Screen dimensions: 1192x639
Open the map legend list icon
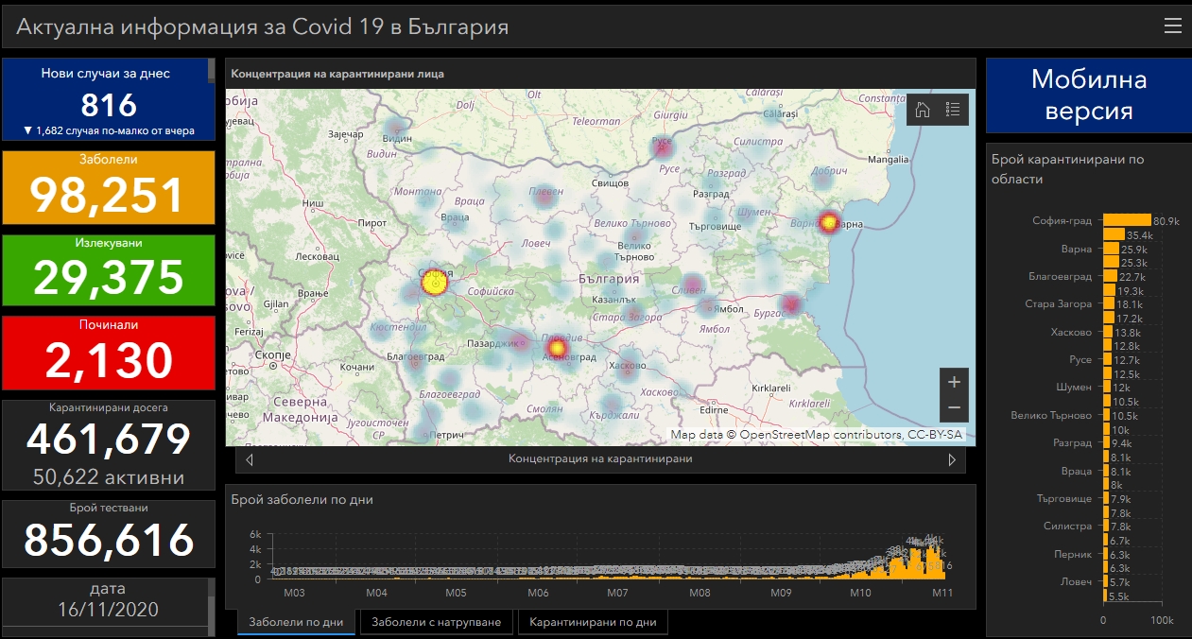953,110
